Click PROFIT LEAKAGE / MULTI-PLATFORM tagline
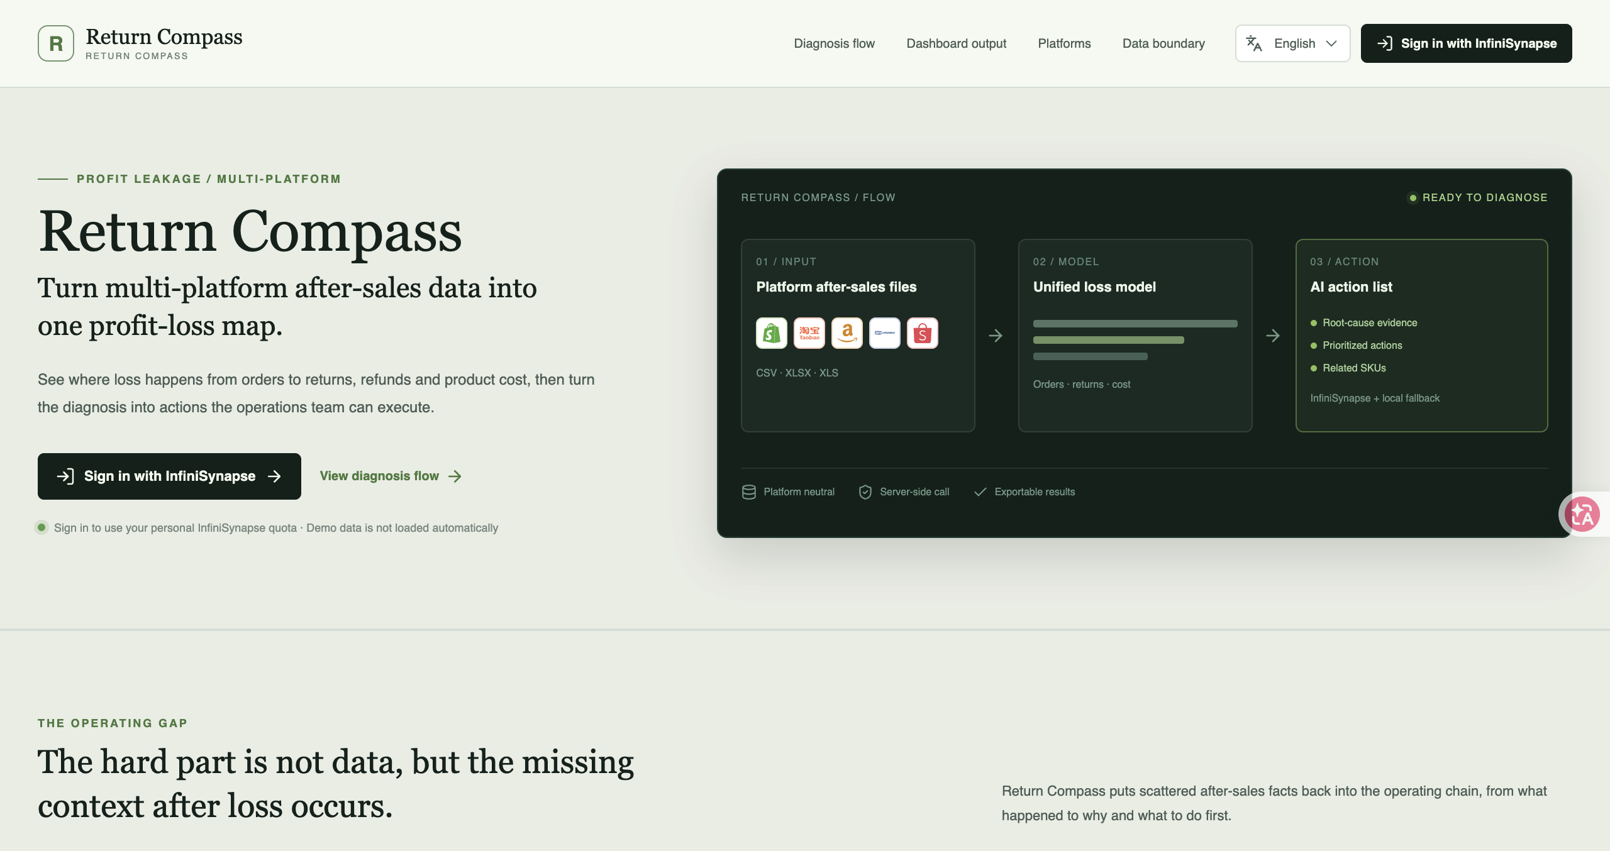The image size is (1610, 851). click(209, 179)
